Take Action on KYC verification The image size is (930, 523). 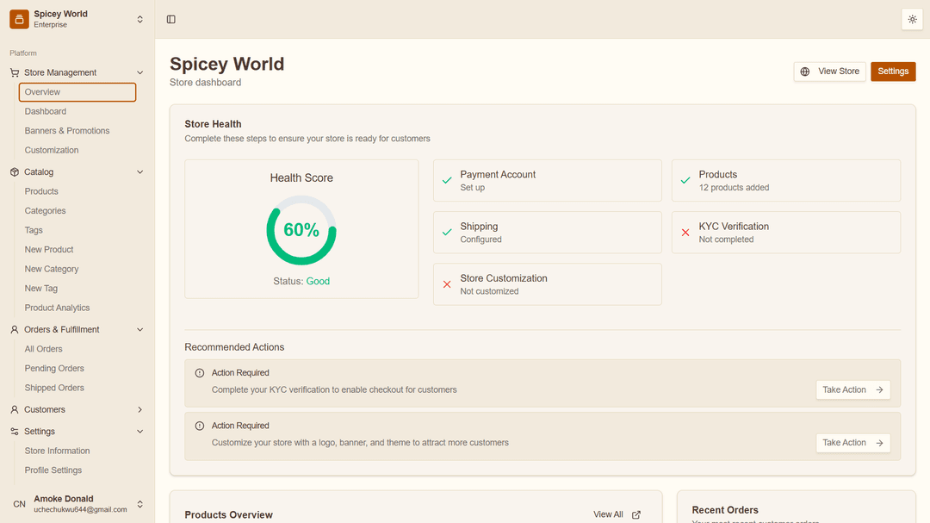point(852,390)
